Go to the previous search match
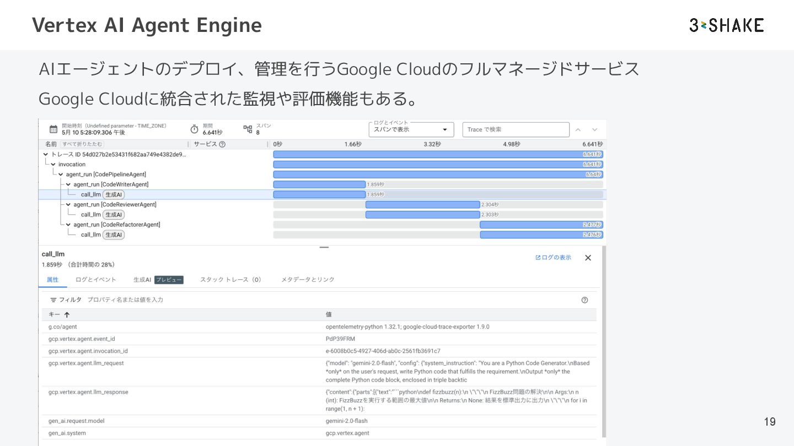This screenshot has height=446, width=794. (x=578, y=130)
